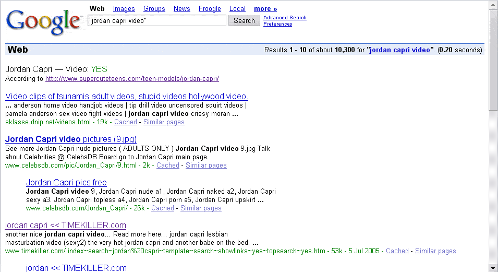Click the Google logo
Screen dimensions: 498x272
44,21
